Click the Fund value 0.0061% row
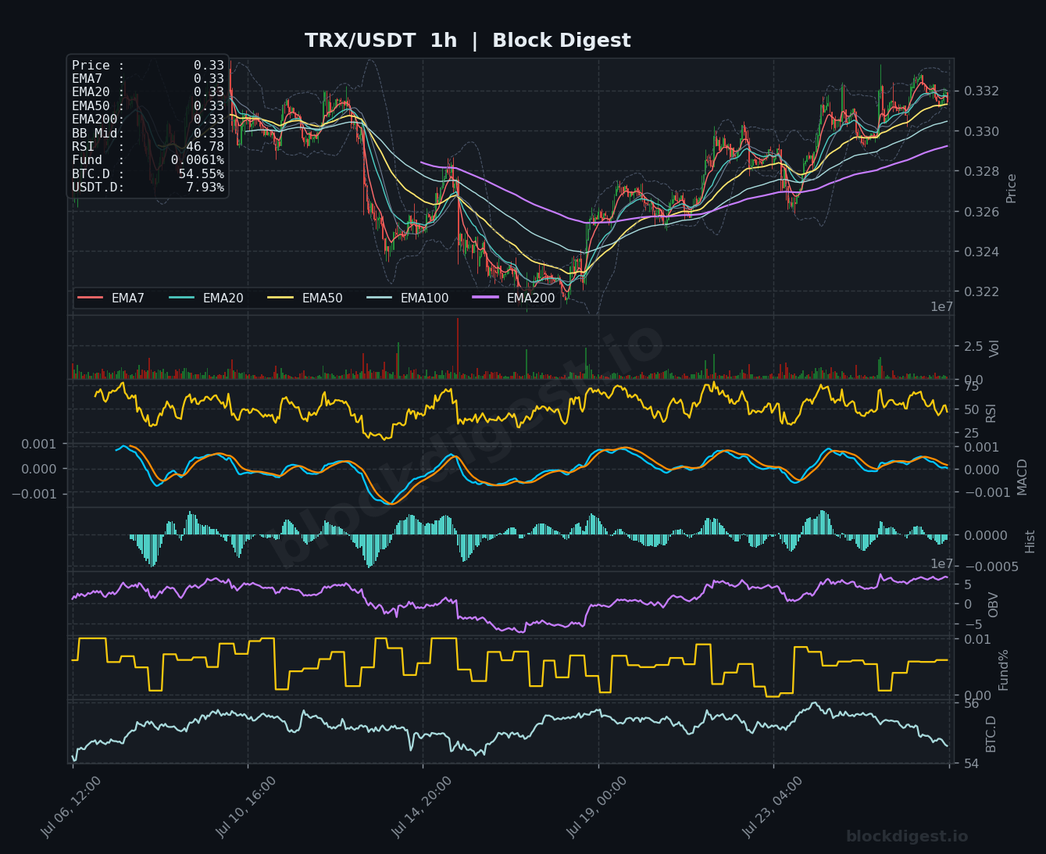This screenshot has height=854, width=1046. click(148, 160)
